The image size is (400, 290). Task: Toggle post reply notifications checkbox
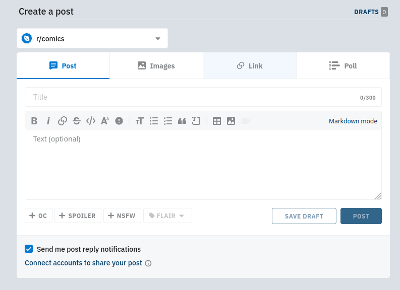click(x=29, y=249)
